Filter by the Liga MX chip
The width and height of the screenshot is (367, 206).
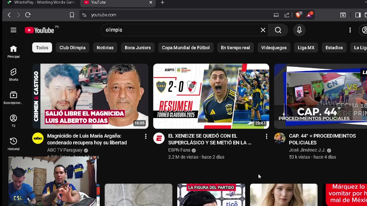(306, 48)
